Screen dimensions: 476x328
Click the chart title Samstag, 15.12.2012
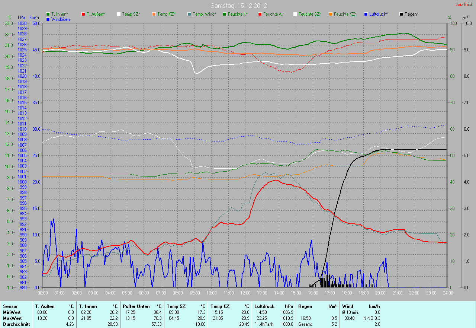pyautogui.click(x=238, y=6)
